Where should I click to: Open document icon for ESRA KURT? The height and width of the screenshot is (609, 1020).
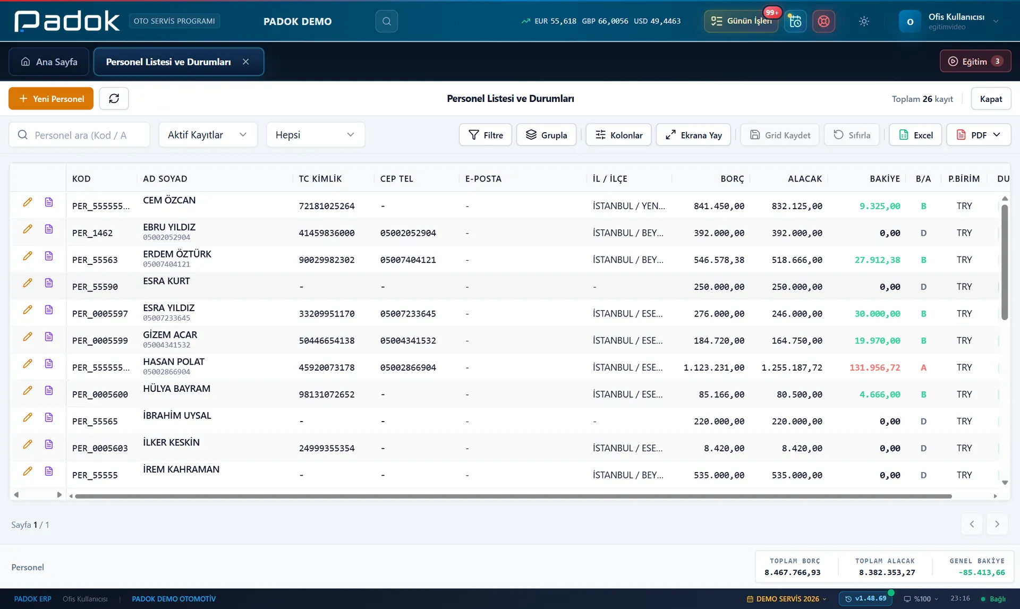click(x=49, y=283)
